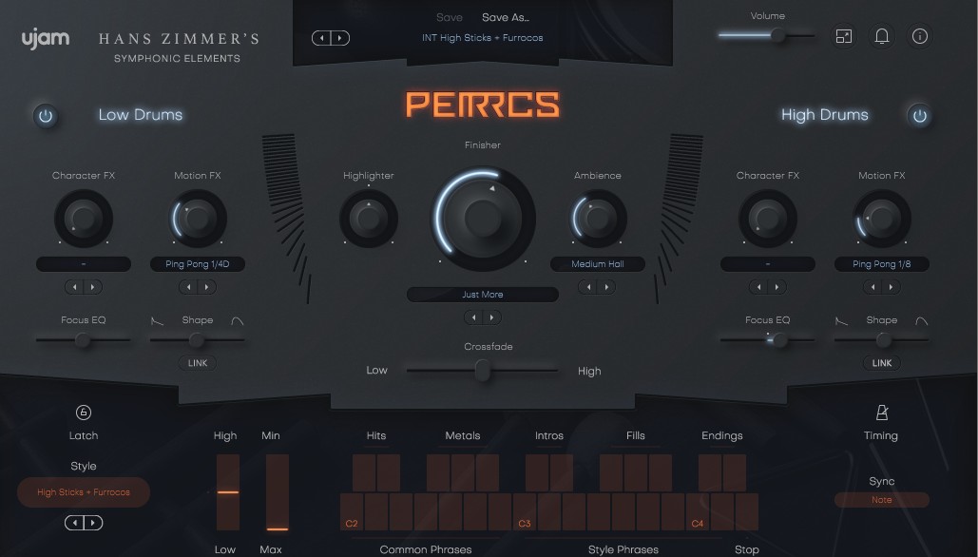
Task: Open Low Drums Character FX preset dropdown
Action: 84,264
